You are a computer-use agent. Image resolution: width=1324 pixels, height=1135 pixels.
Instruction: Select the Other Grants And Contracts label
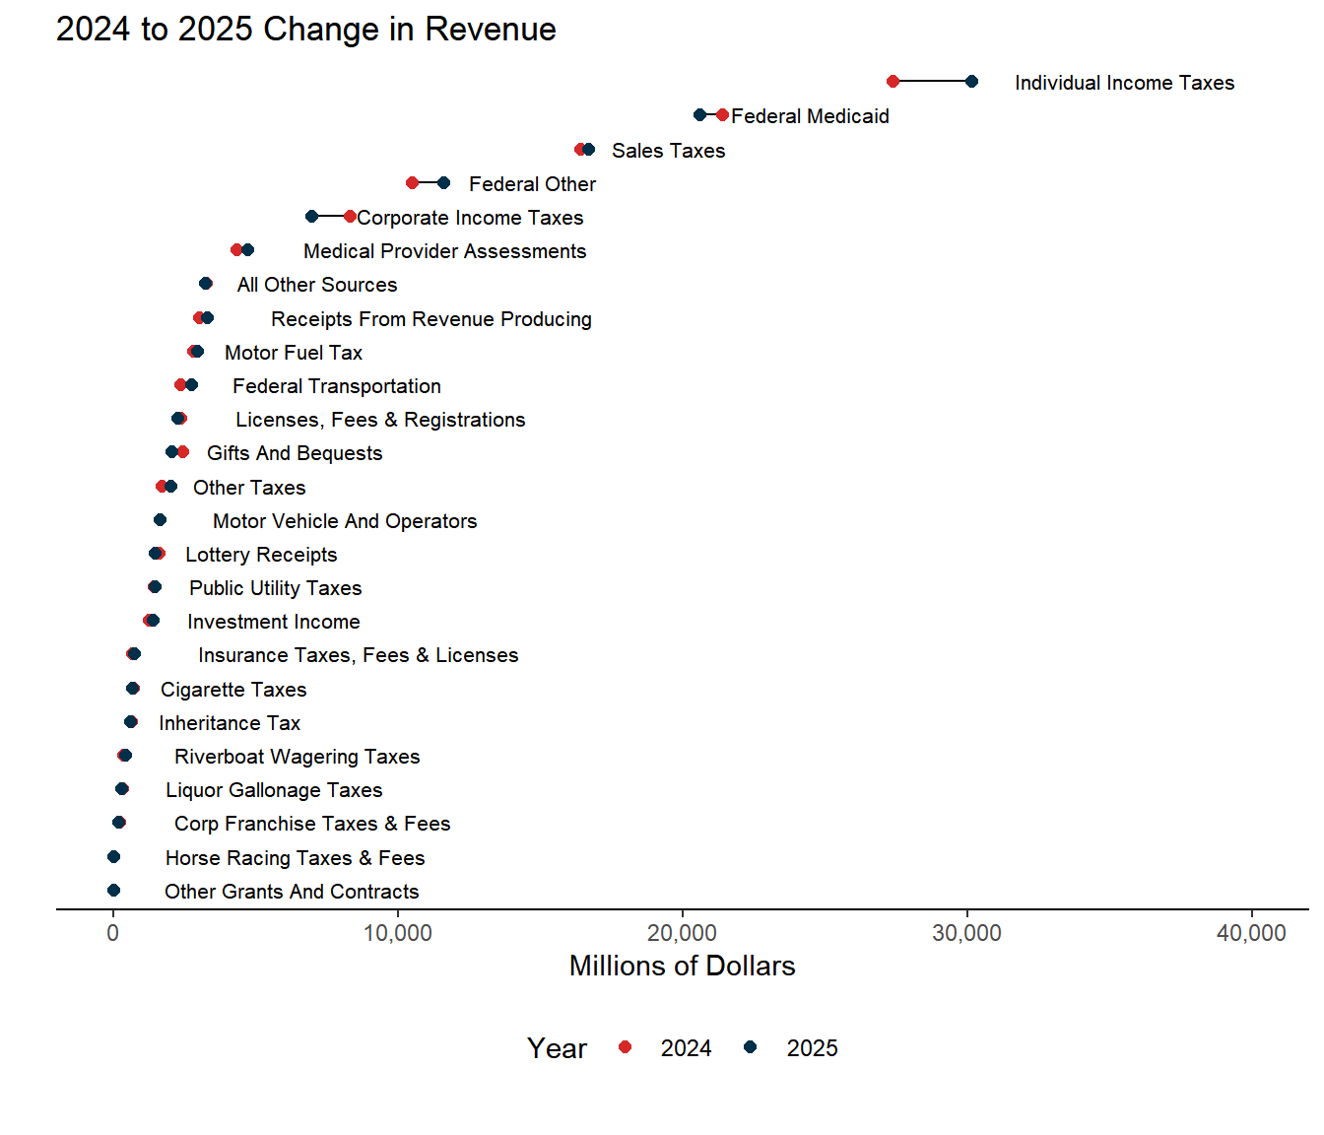[292, 892]
